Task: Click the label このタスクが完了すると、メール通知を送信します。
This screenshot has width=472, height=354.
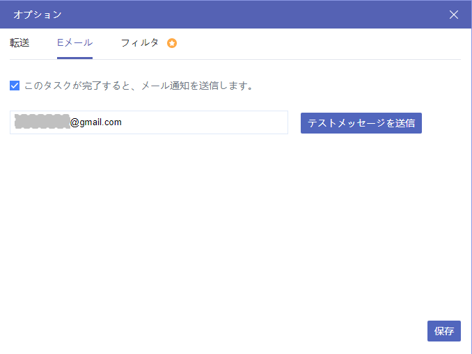Action: 139,86
